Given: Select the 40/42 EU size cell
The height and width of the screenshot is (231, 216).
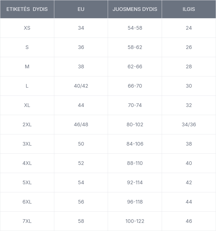Looking at the screenshot, I should (81, 86).
